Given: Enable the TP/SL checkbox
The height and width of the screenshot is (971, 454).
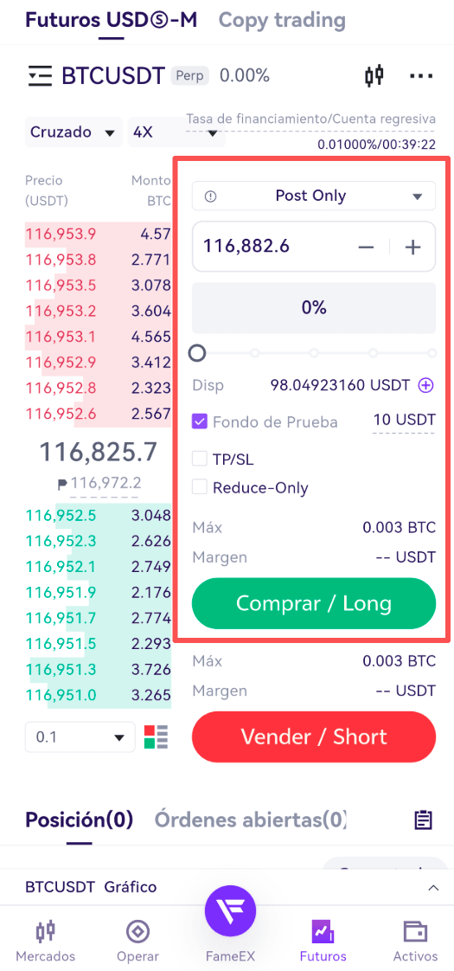Looking at the screenshot, I should [x=199, y=459].
